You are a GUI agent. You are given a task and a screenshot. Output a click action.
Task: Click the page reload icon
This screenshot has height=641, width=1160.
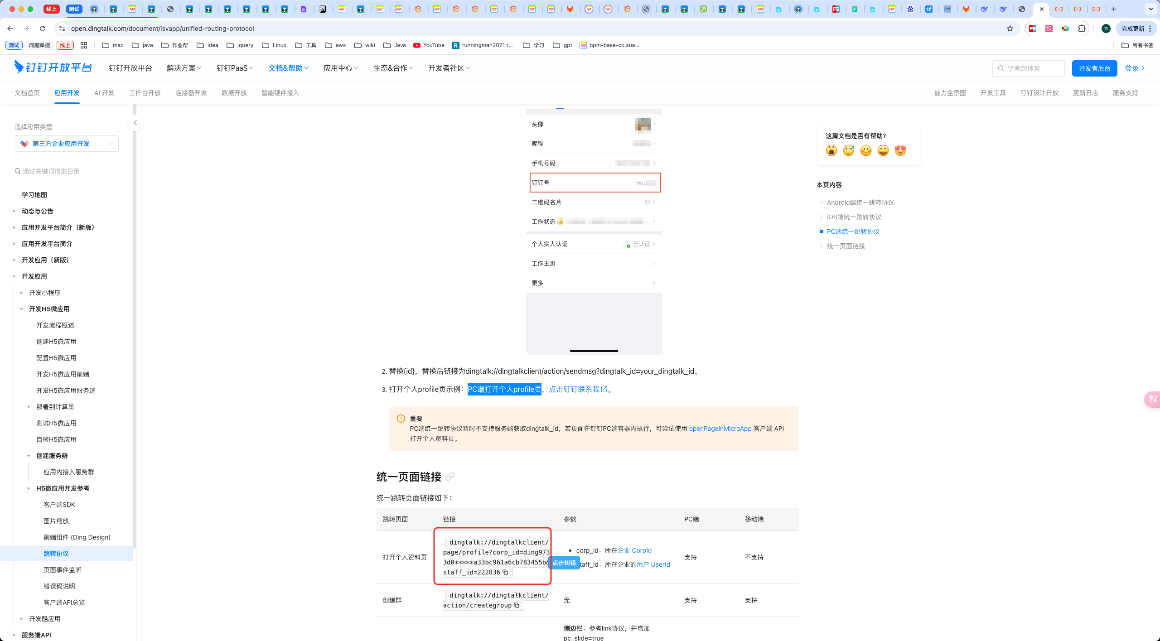coord(43,29)
